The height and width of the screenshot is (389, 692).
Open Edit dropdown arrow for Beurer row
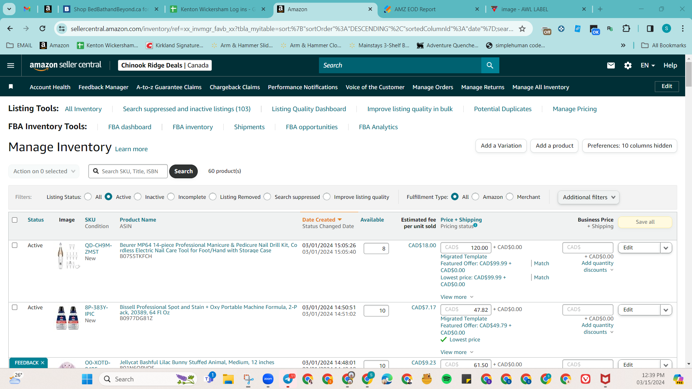[x=666, y=248]
